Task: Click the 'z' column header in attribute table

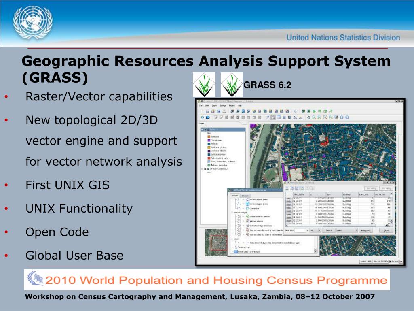Action: click(318, 195)
